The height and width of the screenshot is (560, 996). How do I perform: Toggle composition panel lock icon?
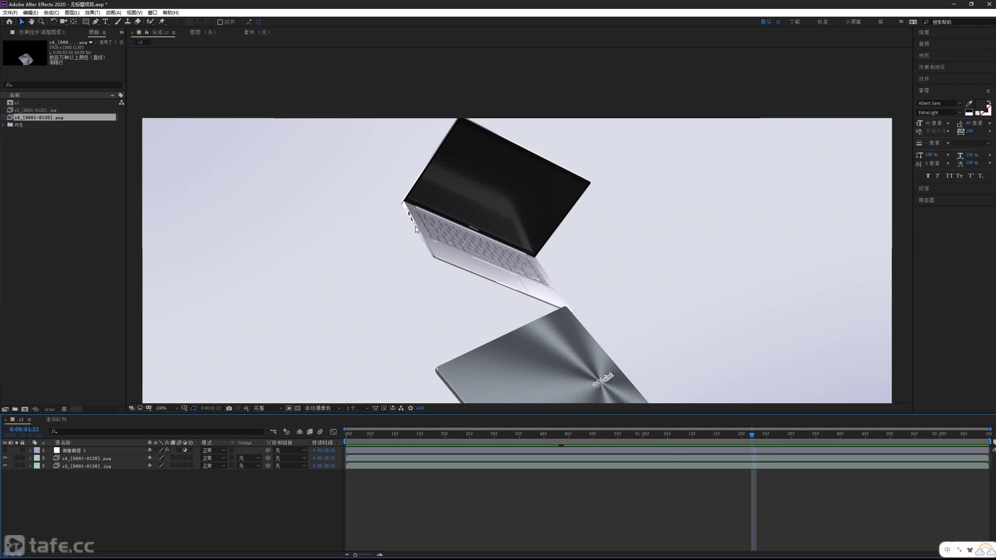tap(147, 32)
